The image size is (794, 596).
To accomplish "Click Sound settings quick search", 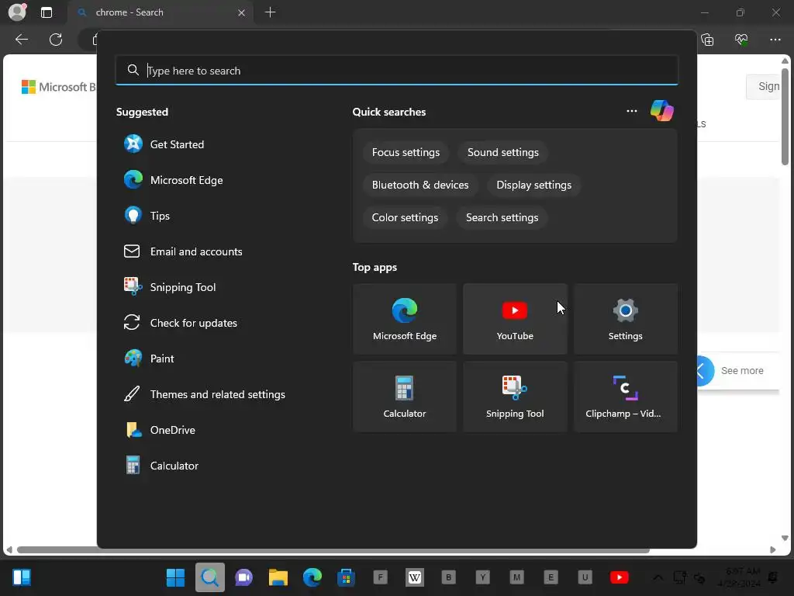I will pos(502,153).
